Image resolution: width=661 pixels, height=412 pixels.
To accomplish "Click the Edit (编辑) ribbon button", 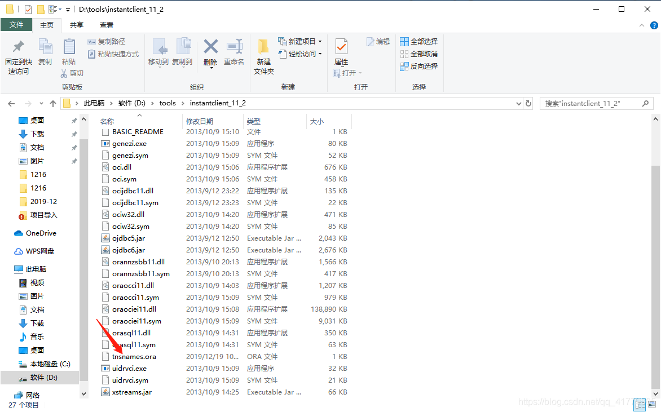I will (378, 41).
